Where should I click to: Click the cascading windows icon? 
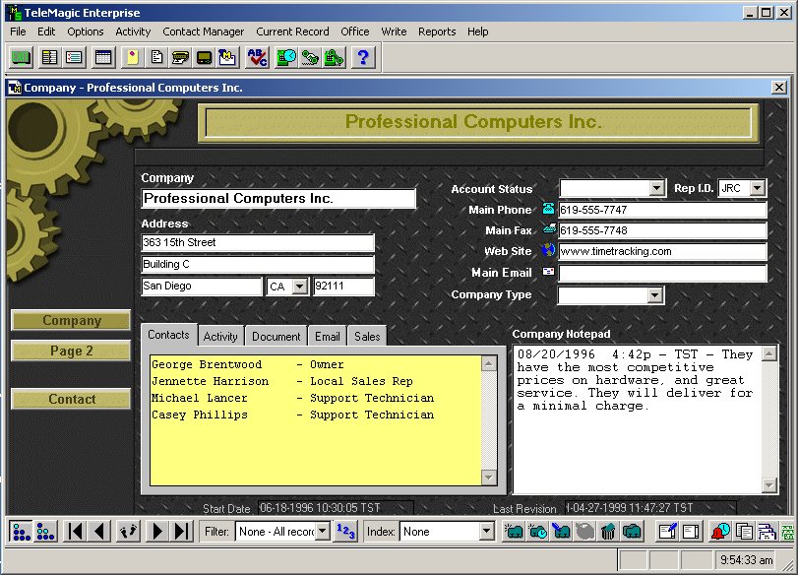pyautogui.click(x=767, y=532)
